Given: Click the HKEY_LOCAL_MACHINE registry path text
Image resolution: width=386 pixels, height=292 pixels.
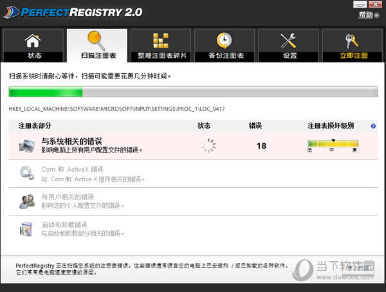Looking at the screenshot, I should pyautogui.click(x=116, y=109).
